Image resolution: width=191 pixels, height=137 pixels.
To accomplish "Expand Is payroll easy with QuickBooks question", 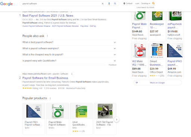I will click(69, 61).
